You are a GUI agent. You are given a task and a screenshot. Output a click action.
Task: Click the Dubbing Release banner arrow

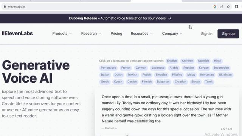tap(169, 18)
